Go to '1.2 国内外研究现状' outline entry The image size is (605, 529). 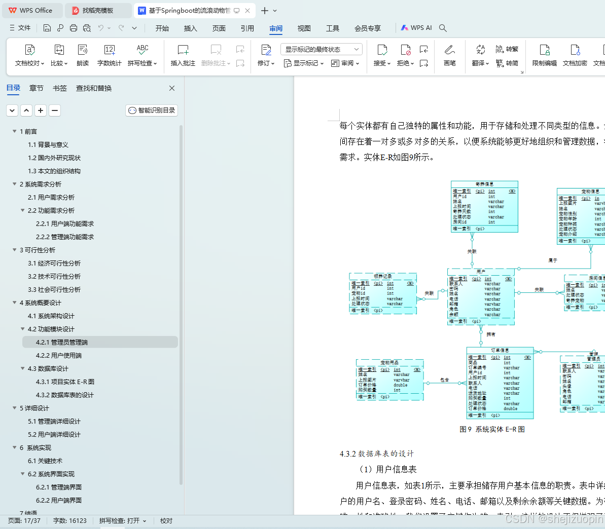[x=54, y=158]
